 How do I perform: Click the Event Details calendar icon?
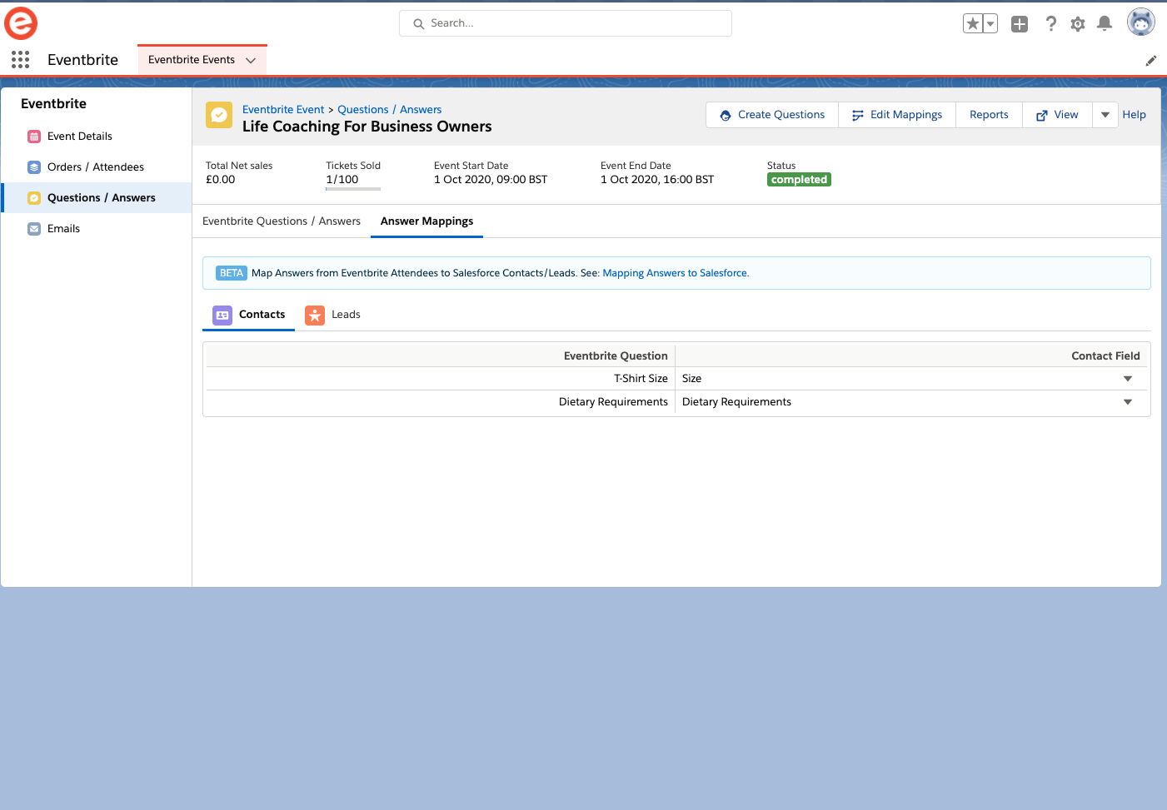[x=34, y=137]
